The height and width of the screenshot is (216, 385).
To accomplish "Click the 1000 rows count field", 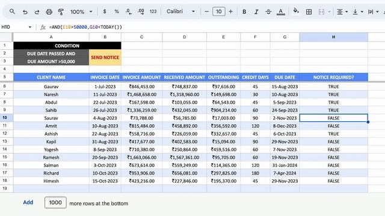I will [x=55, y=203].
